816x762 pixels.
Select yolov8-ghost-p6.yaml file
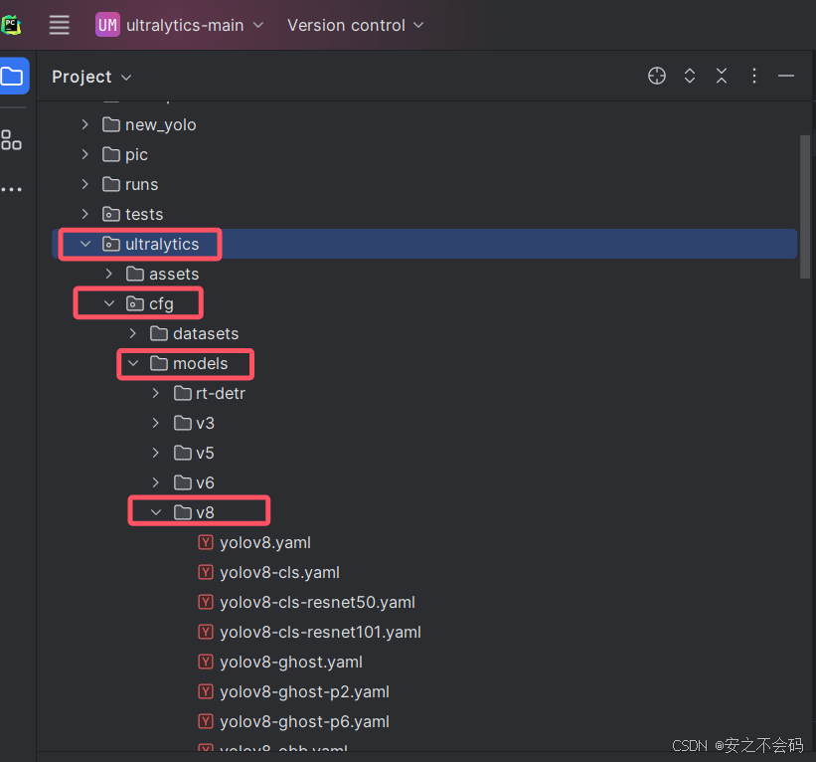[x=304, y=721]
